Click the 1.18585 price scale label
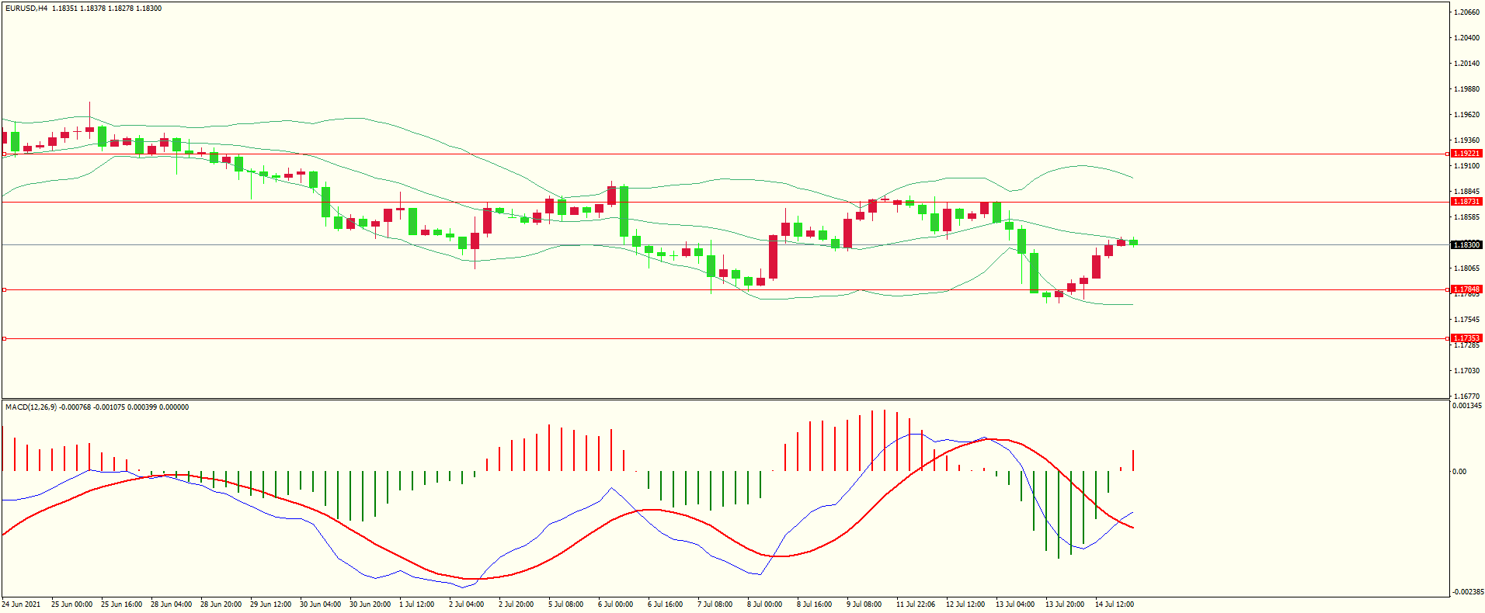This screenshot has width=1485, height=613. 1466,217
